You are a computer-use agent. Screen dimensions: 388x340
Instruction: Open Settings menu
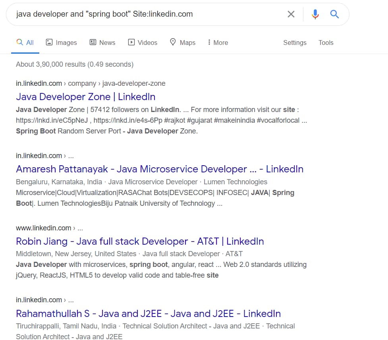click(x=295, y=42)
